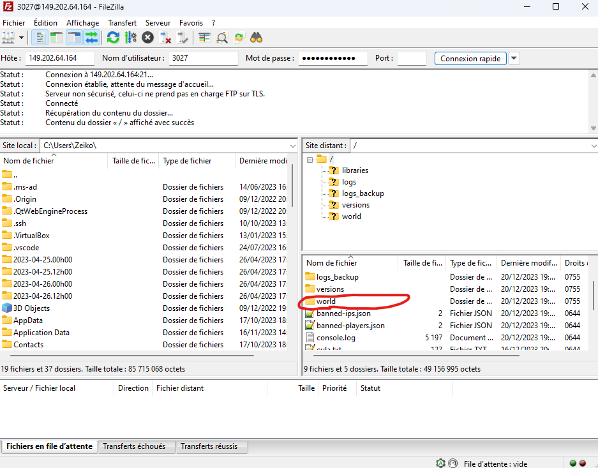The image size is (598, 468).
Task: Cancel current operation with the X icon
Action: pyautogui.click(x=147, y=38)
